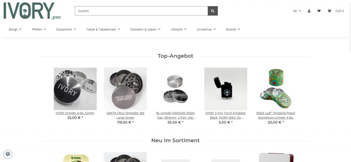
Task: Open the Lifestyle menu item
Action: [178, 30]
